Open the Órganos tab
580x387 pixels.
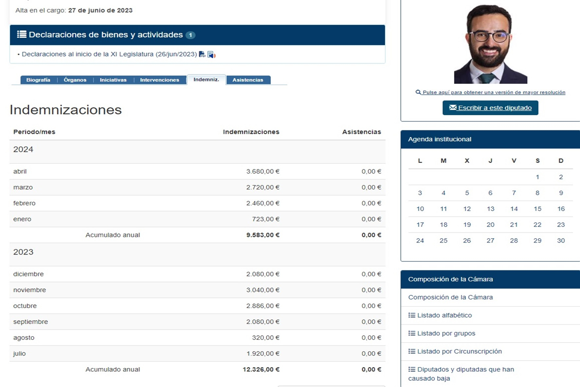tap(75, 80)
